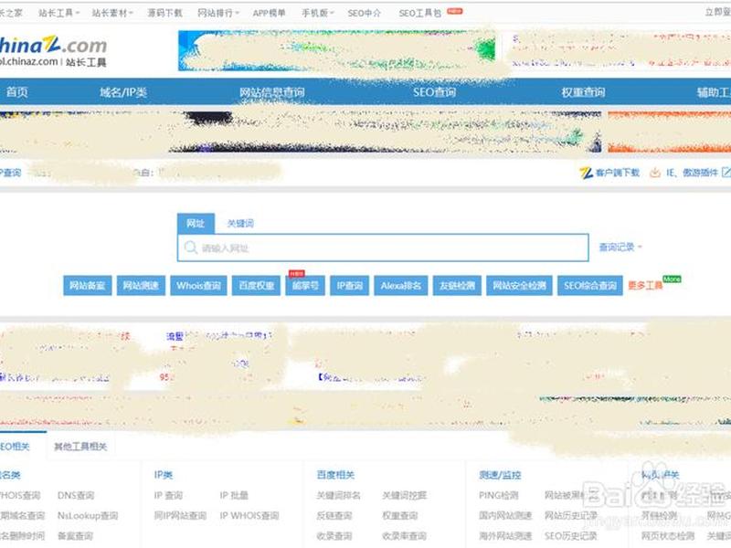Click the Whois查询 button
Image resolution: width=731 pixels, height=548 pixels.
click(x=198, y=285)
